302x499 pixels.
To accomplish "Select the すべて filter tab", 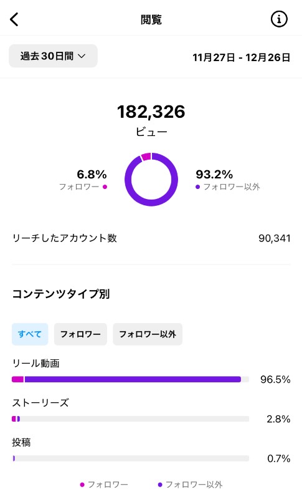I will click(30, 334).
